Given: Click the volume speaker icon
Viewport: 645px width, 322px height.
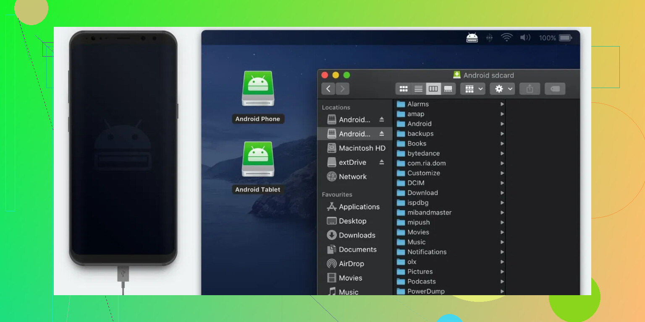Looking at the screenshot, I should [525, 38].
